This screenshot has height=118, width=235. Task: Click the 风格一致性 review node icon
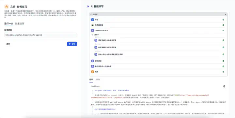click(x=96, y=54)
